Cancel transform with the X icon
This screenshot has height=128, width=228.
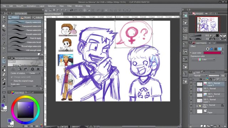pos(38,69)
